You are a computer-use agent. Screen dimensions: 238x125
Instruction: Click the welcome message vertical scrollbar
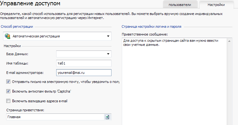pyautogui.click(x=229, y=82)
